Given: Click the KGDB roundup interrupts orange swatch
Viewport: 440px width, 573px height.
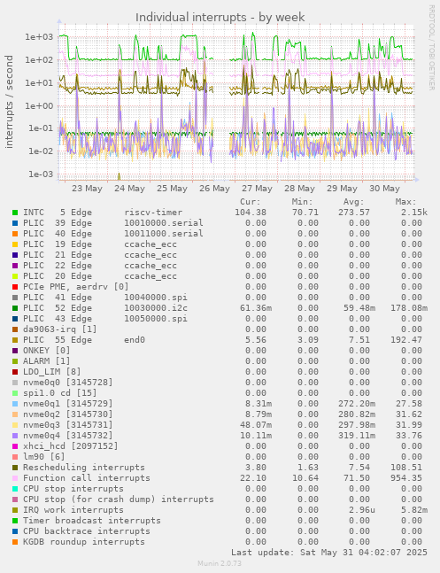Looking at the screenshot, I should pos(15,542).
